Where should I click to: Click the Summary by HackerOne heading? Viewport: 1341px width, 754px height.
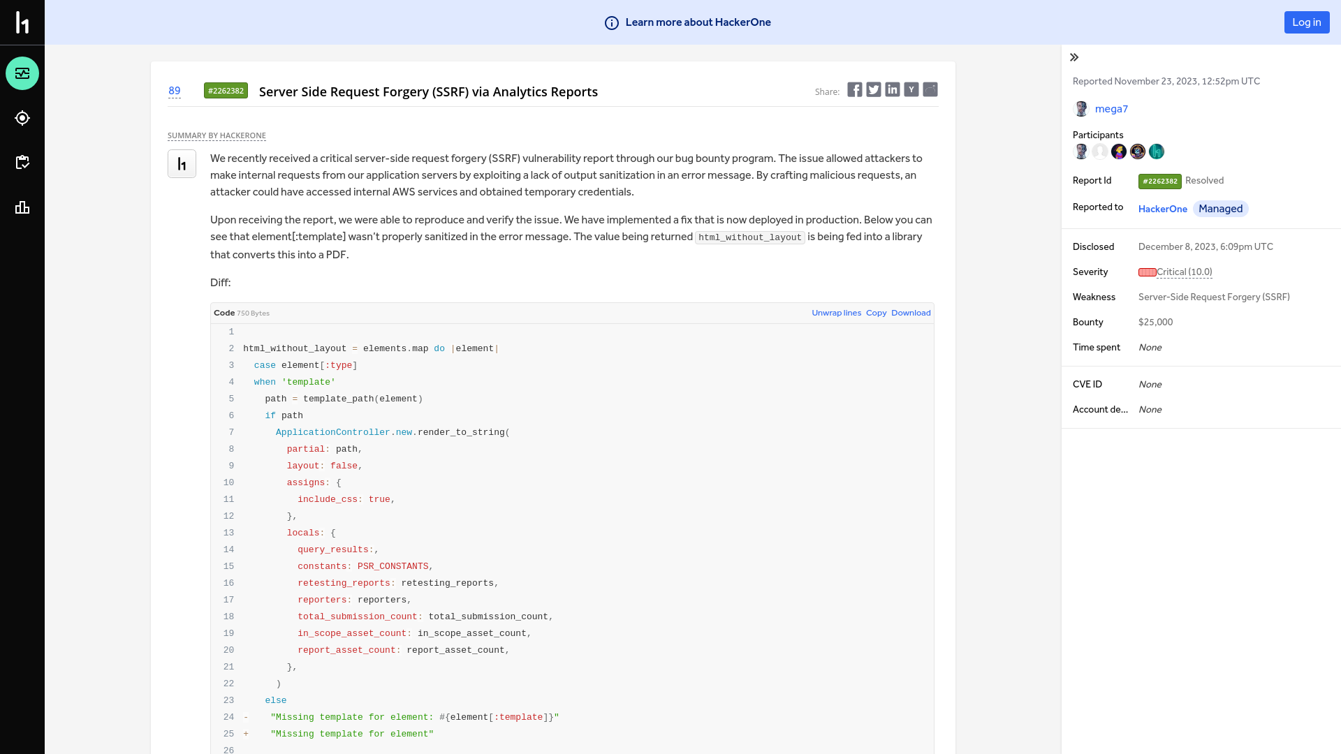(x=217, y=135)
